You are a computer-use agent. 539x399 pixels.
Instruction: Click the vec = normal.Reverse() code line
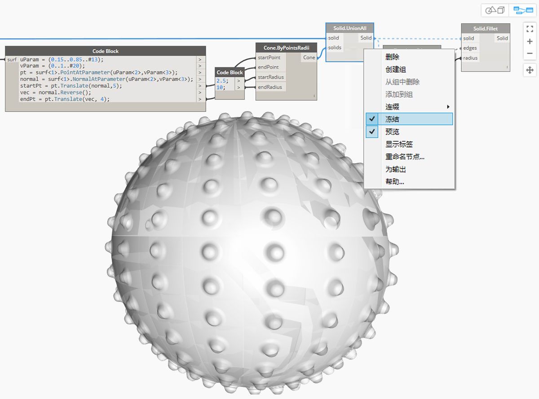click(x=55, y=93)
